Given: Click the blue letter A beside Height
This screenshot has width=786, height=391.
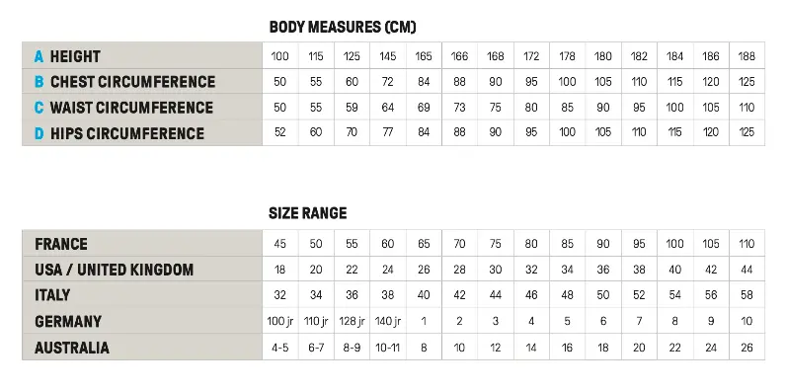Looking at the screenshot, I should tap(39, 56).
